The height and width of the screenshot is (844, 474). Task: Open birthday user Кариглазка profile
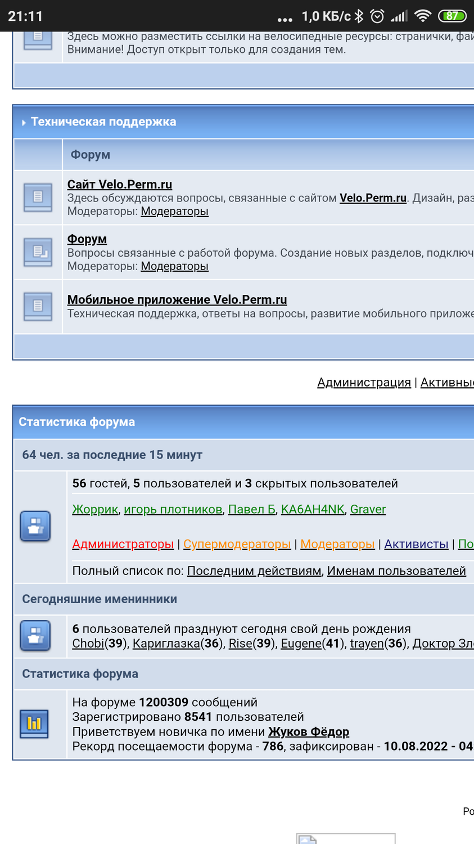click(166, 643)
